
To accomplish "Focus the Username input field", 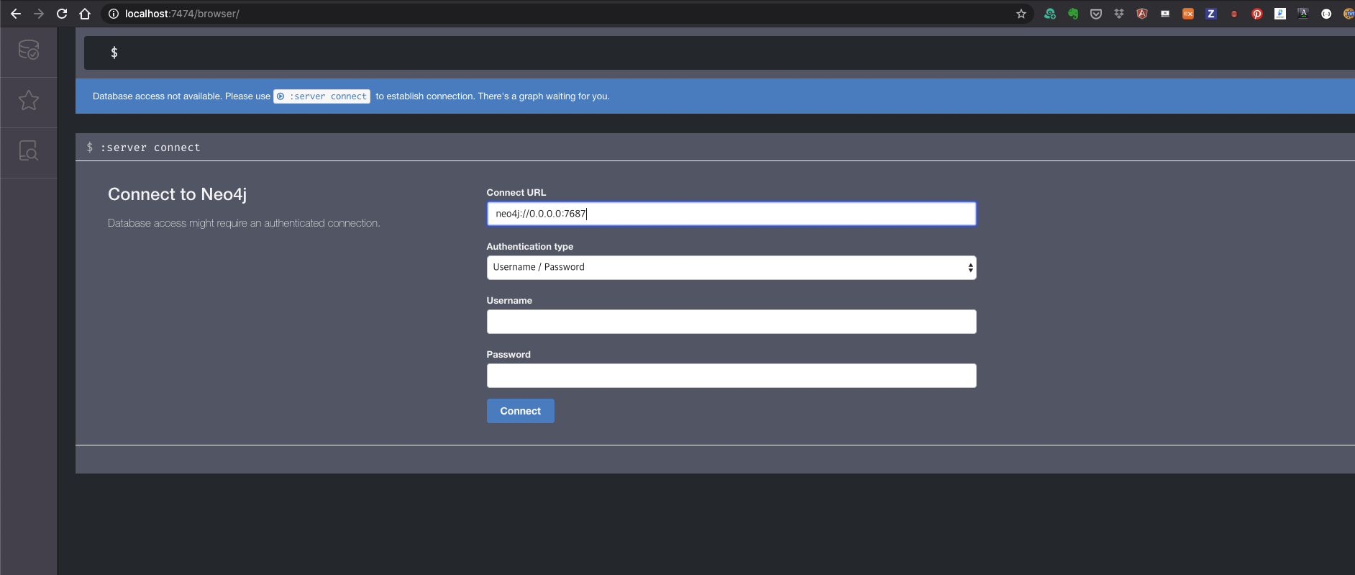I will click(731, 322).
